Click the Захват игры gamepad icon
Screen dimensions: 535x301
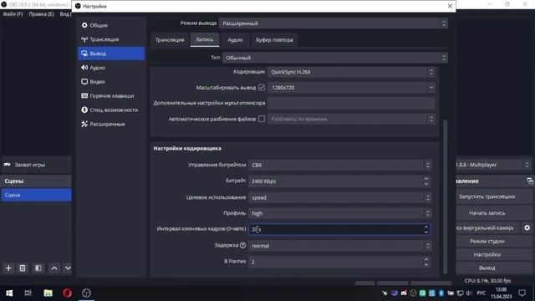coord(8,165)
